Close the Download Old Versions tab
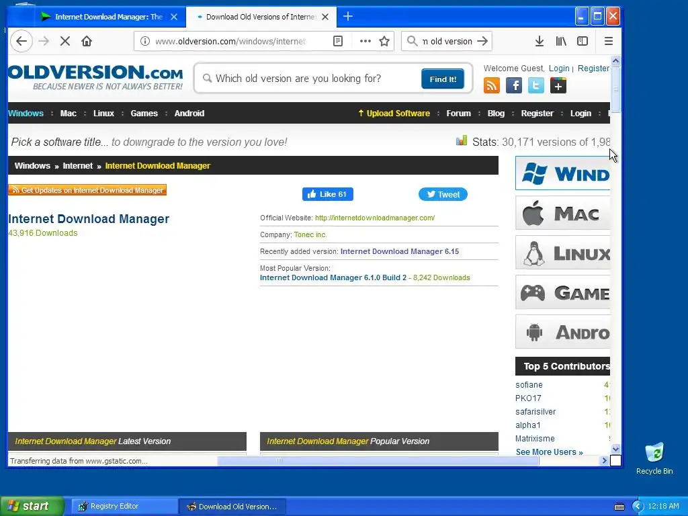 325,17
